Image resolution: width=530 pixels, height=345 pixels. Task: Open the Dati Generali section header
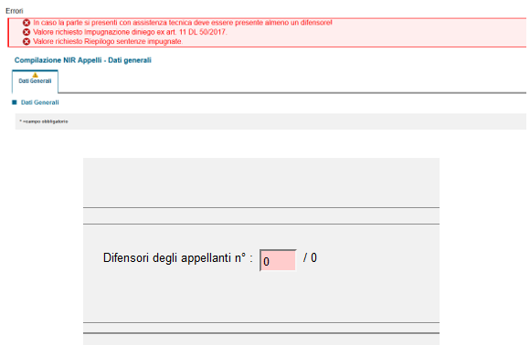(x=40, y=102)
